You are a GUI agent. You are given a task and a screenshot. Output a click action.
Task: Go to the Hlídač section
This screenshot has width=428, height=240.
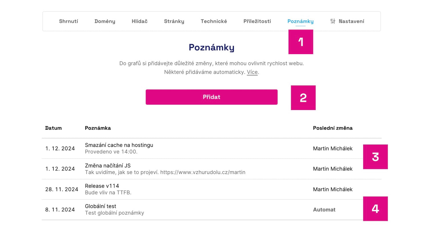click(140, 21)
